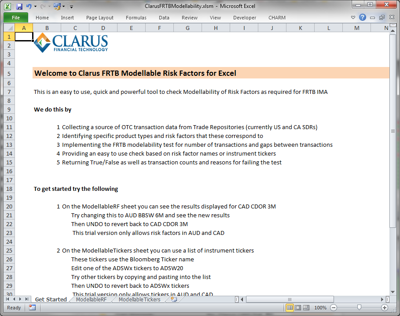
Task: Go to the first sheet tab arrow
Action: click(7, 299)
